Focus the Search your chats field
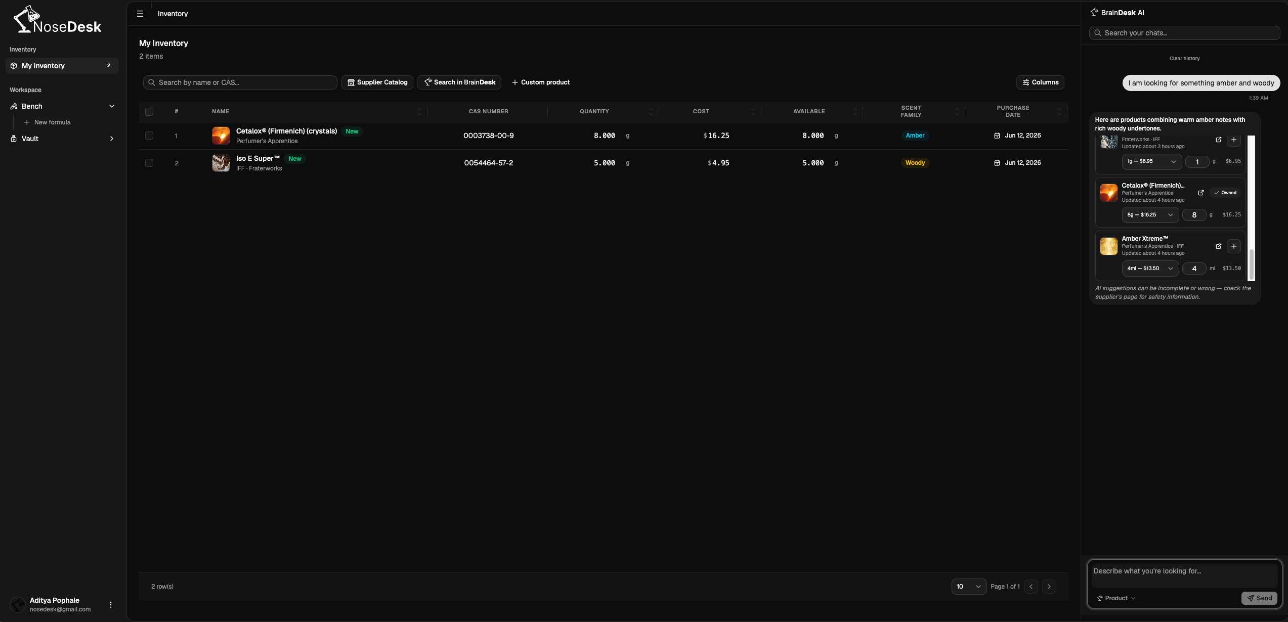This screenshot has width=1288, height=622. pyautogui.click(x=1184, y=33)
